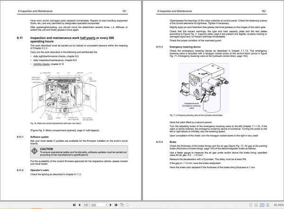Jump to the last page
Image resolution: width=284 pixels, height=209 pixels.
coord(116,205)
